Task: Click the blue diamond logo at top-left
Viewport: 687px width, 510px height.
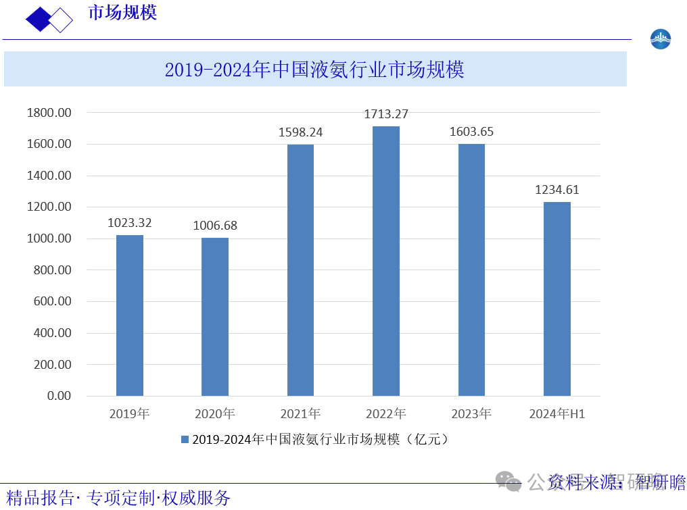Action: tap(49, 20)
